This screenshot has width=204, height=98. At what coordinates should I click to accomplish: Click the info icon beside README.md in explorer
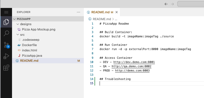pyautogui.click(x=17, y=61)
